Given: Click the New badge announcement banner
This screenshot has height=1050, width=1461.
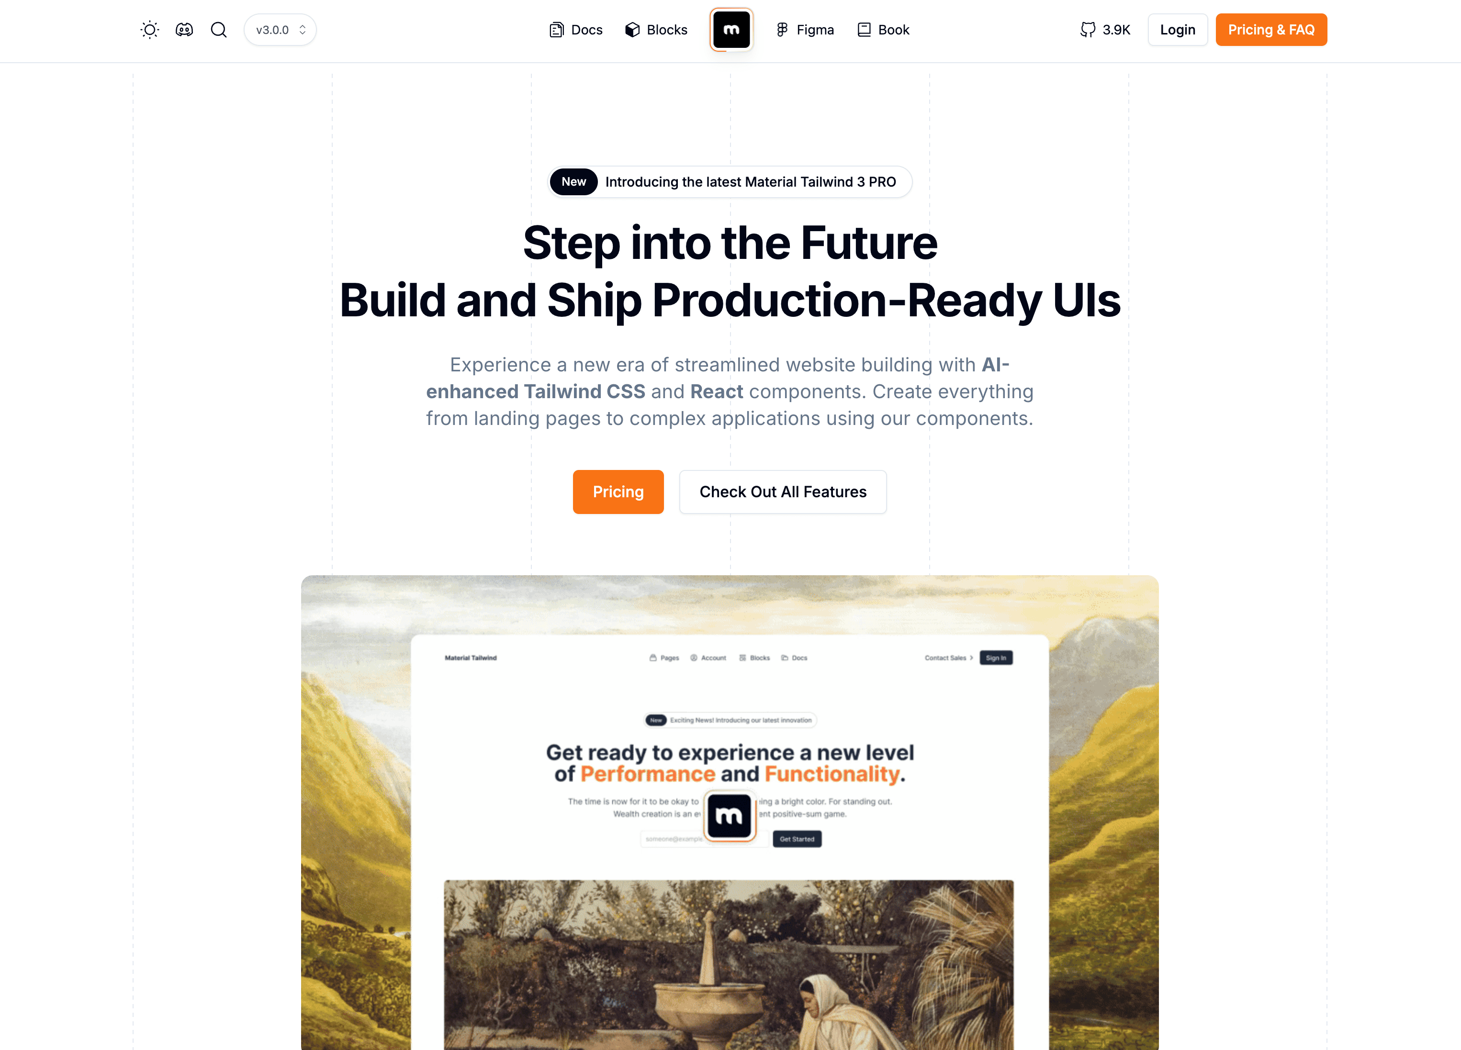Looking at the screenshot, I should (x=730, y=180).
